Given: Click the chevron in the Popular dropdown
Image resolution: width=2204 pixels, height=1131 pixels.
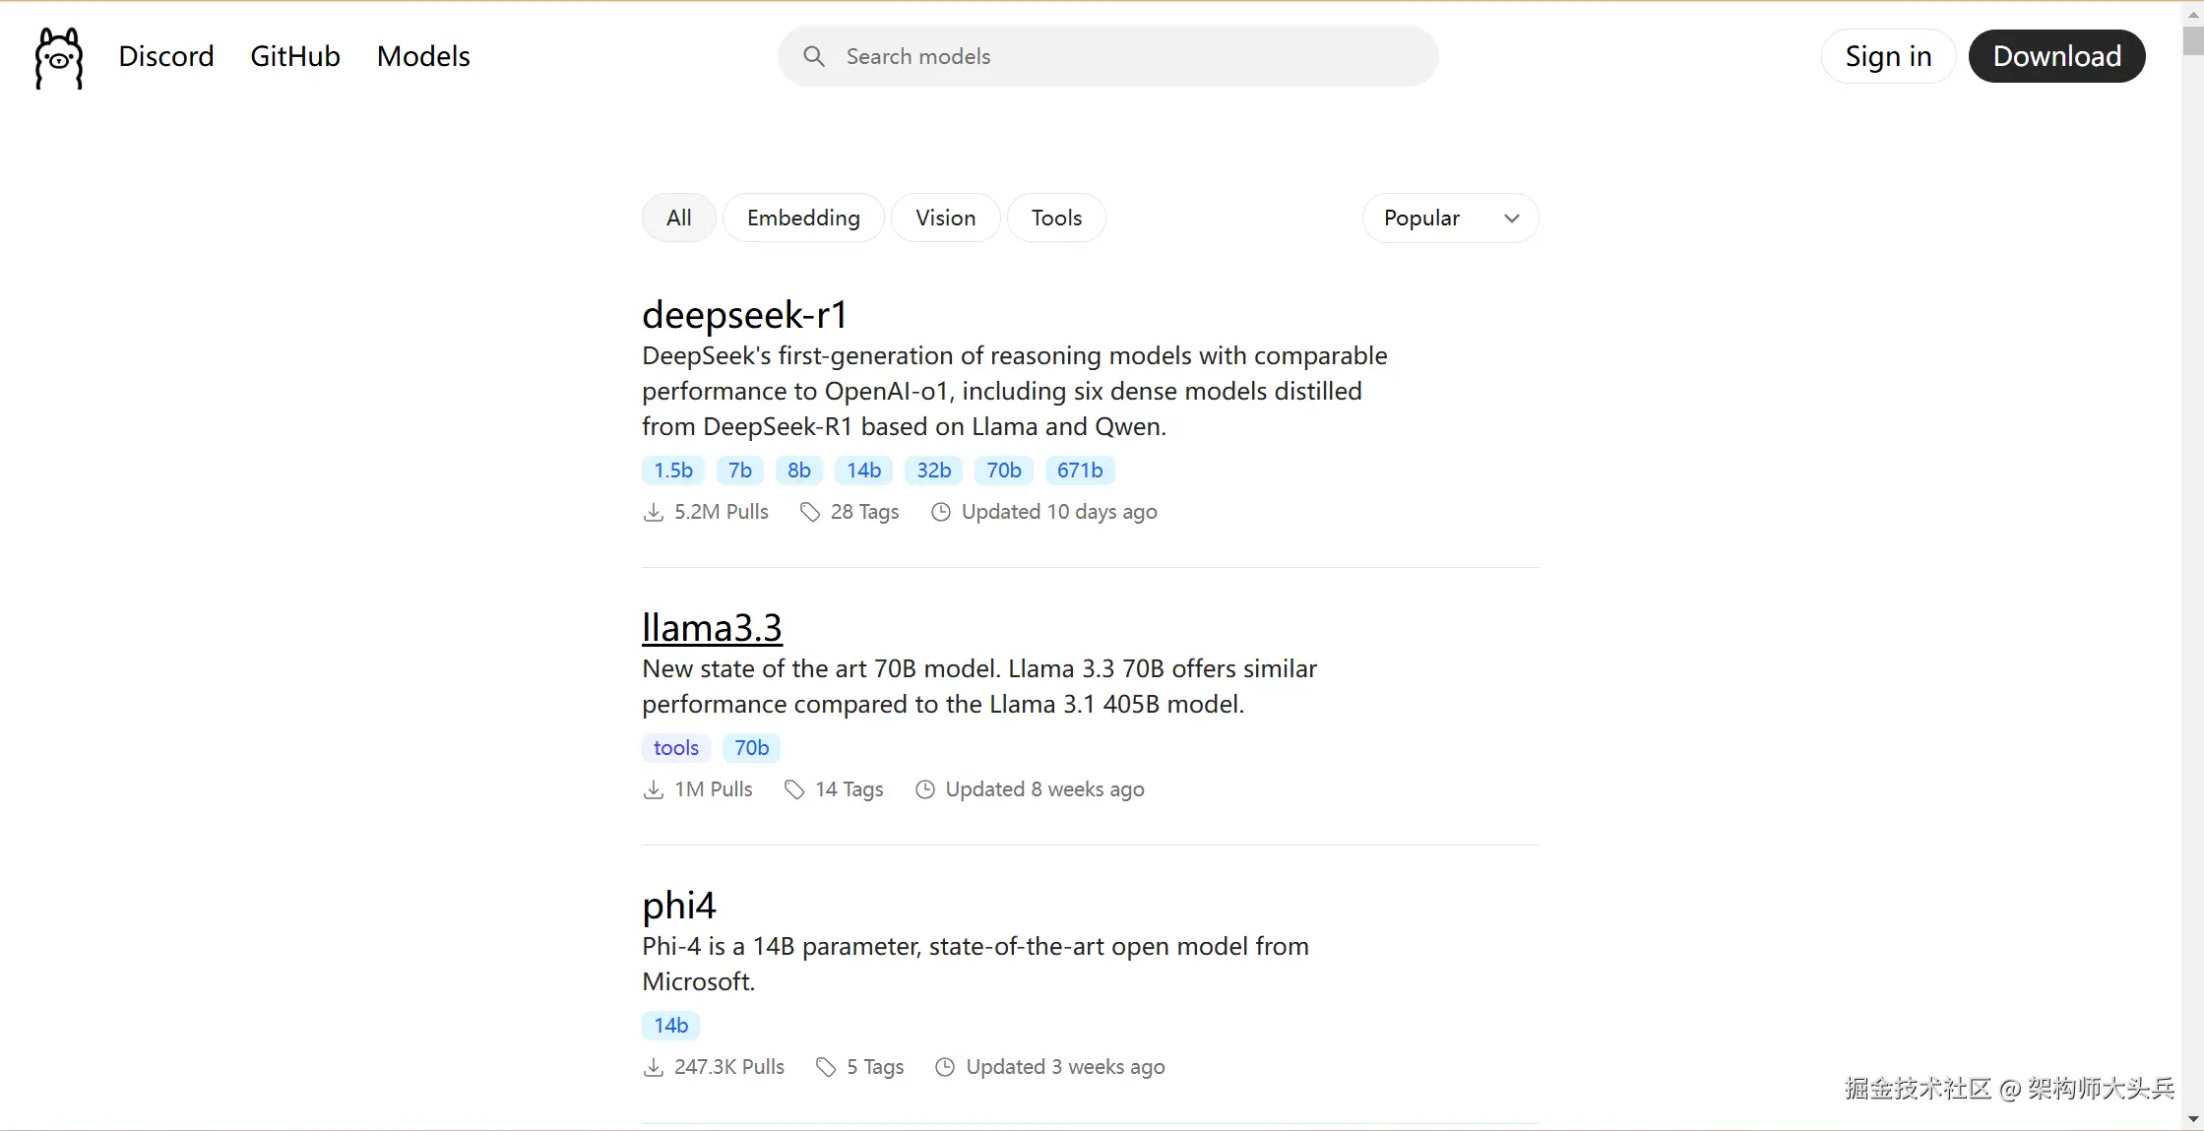Looking at the screenshot, I should pyautogui.click(x=1512, y=218).
